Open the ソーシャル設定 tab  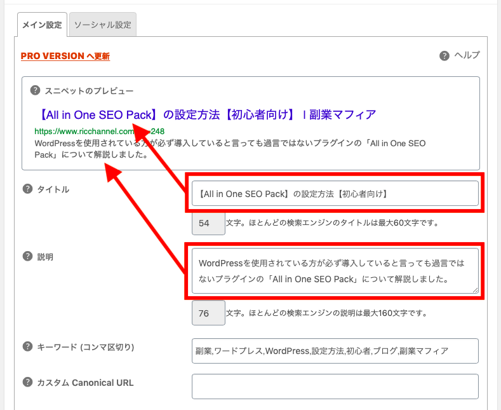tap(103, 25)
